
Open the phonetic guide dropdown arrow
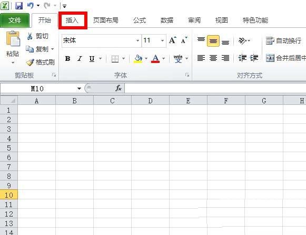(187, 58)
